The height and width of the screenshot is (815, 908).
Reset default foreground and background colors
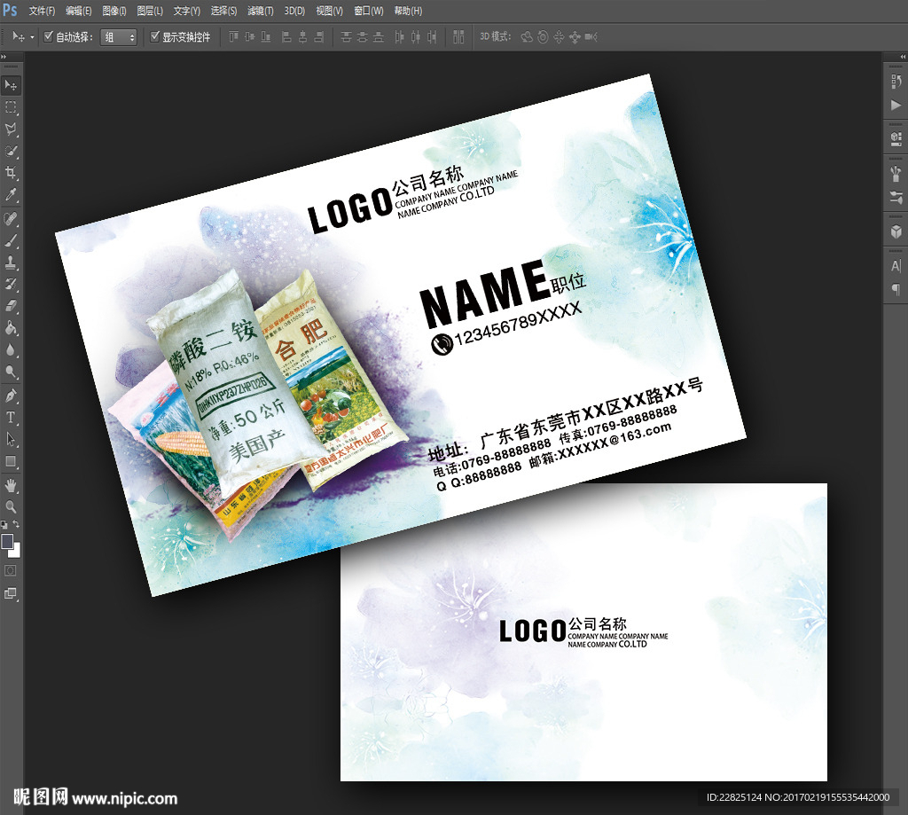point(4,524)
